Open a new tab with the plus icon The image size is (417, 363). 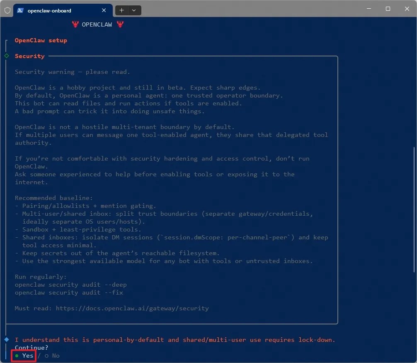point(121,10)
